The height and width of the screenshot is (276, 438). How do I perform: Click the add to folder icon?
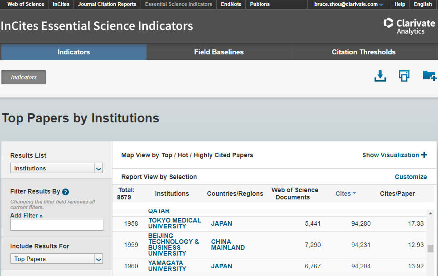(429, 76)
